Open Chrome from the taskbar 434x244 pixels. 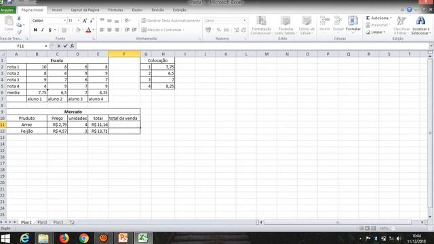tap(83, 238)
